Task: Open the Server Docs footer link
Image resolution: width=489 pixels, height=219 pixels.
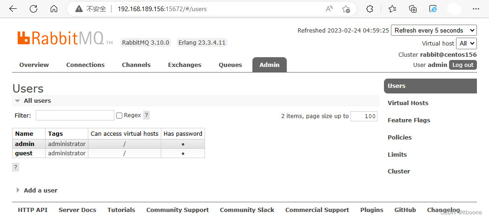Action: pos(77,210)
